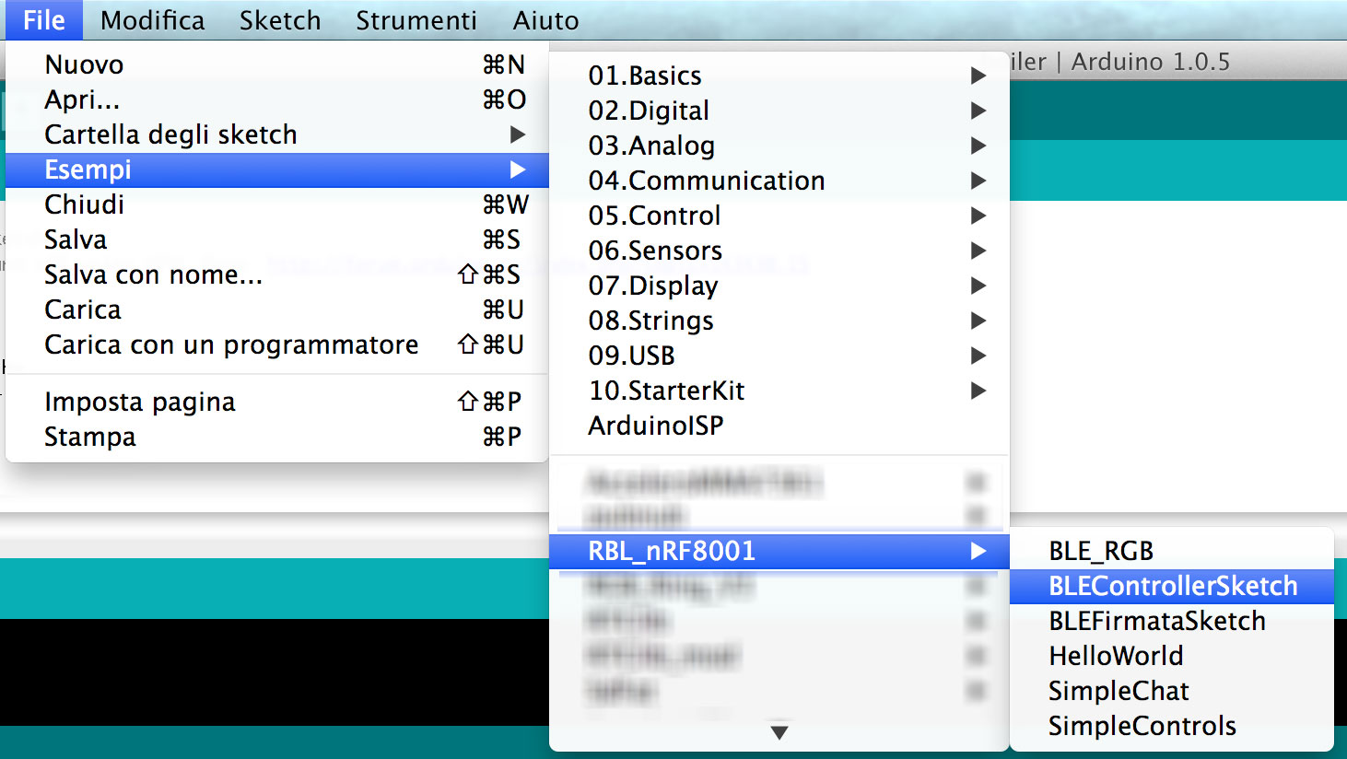Screen dimensions: 1347x759
Task: Choose Nuovo to create new sketch
Action: coord(84,64)
